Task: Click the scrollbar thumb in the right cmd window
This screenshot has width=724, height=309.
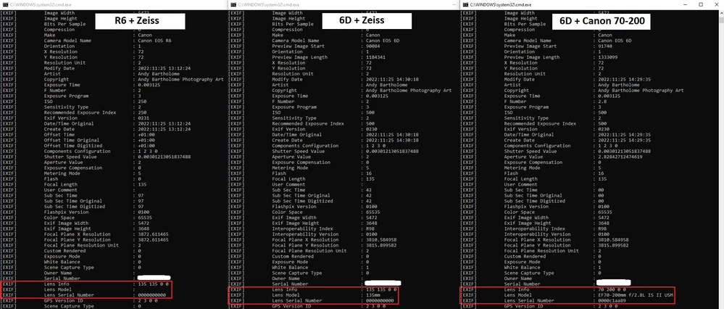Action: pyautogui.click(x=721, y=21)
